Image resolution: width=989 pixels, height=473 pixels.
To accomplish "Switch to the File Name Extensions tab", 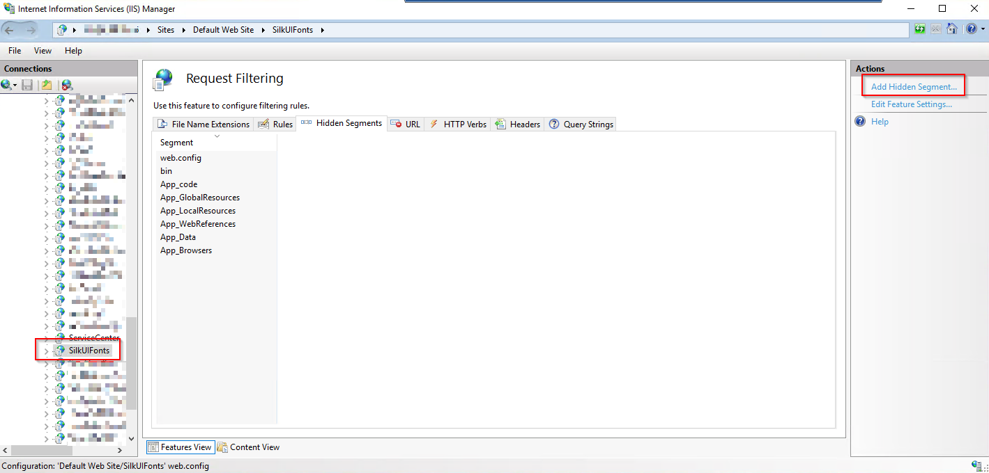I will 203,125.
